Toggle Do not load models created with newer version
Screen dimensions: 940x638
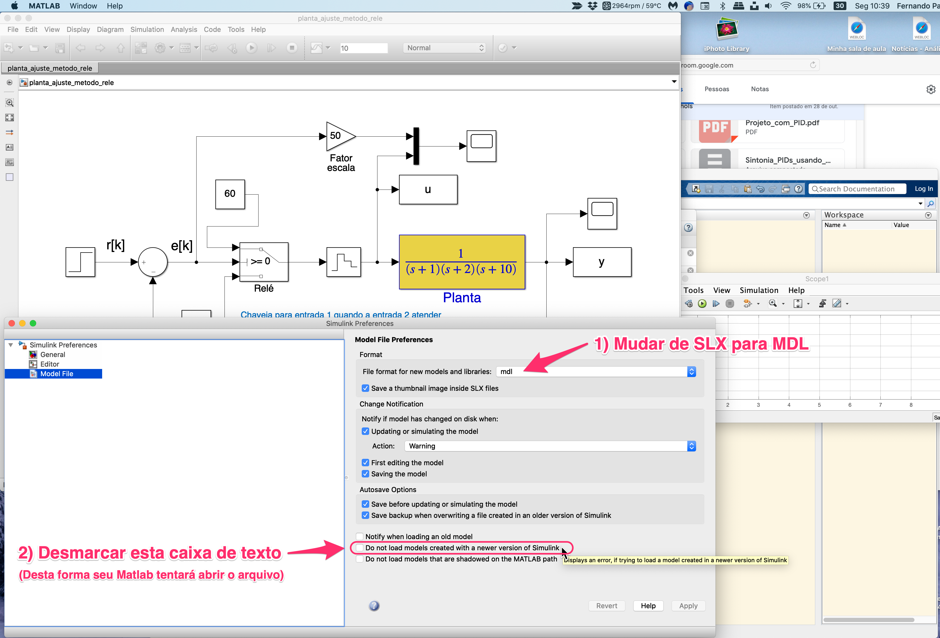click(360, 548)
